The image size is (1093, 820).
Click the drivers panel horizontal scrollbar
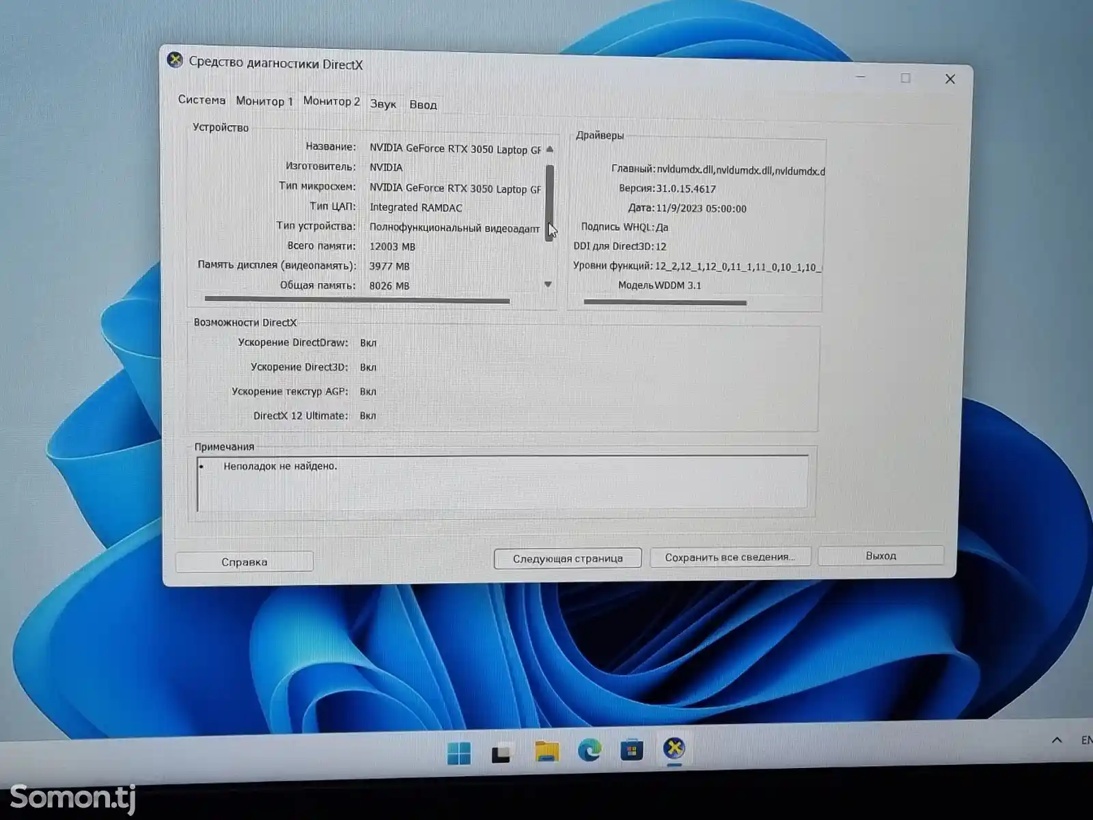[x=665, y=301]
